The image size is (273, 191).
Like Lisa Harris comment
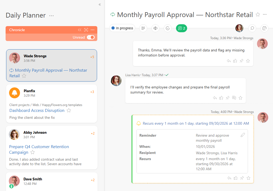pyautogui.click(x=221, y=98)
